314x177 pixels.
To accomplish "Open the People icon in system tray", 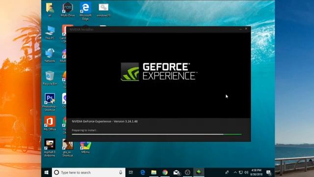I will [x=227, y=173].
